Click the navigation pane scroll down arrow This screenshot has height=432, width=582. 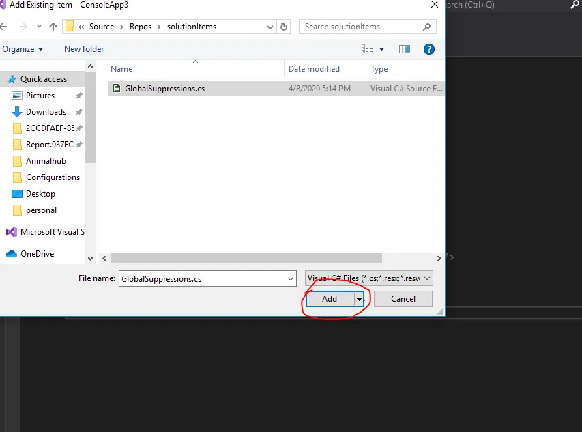pyautogui.click(x=90, y=258)
